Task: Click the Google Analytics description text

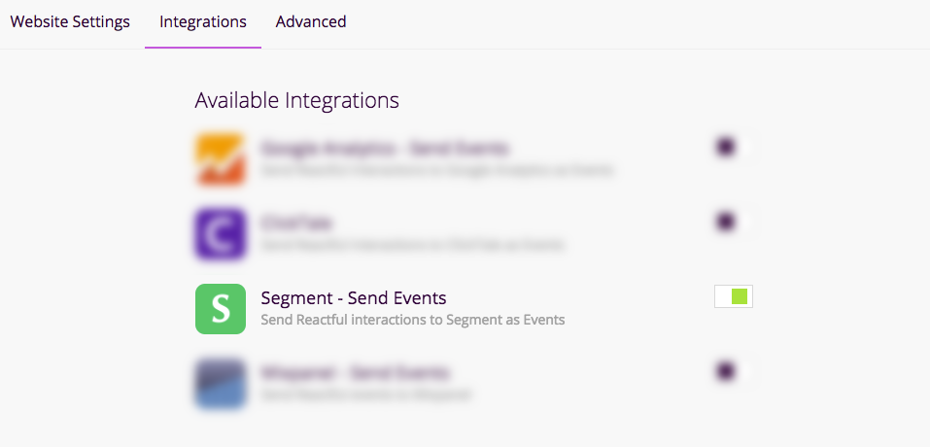Action: coord(437,170)
